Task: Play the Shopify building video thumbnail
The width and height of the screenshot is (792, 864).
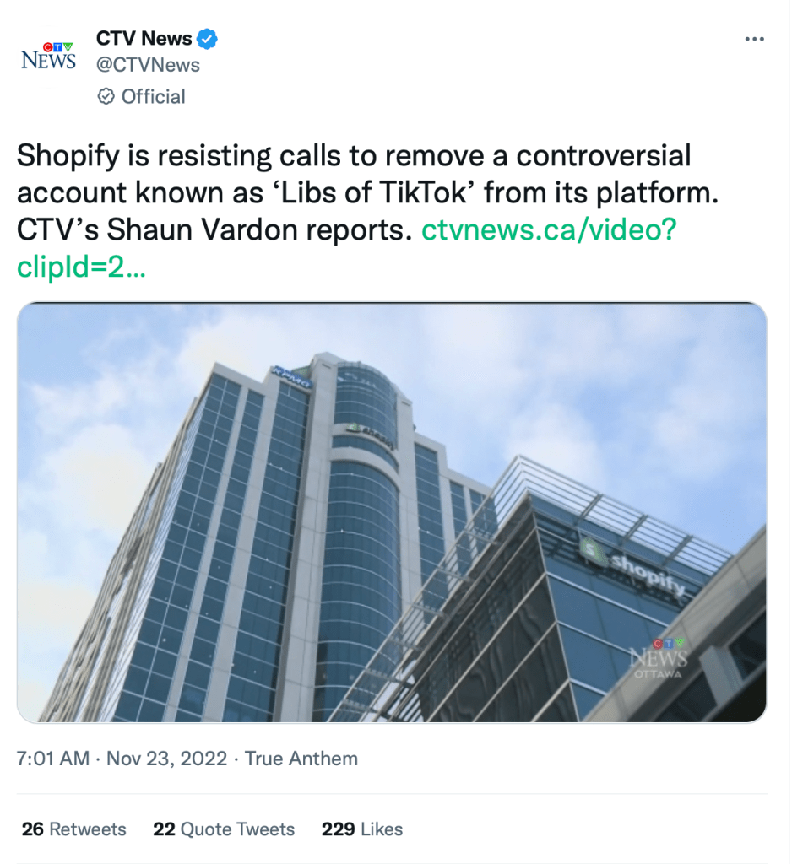Action: (392, 512)
